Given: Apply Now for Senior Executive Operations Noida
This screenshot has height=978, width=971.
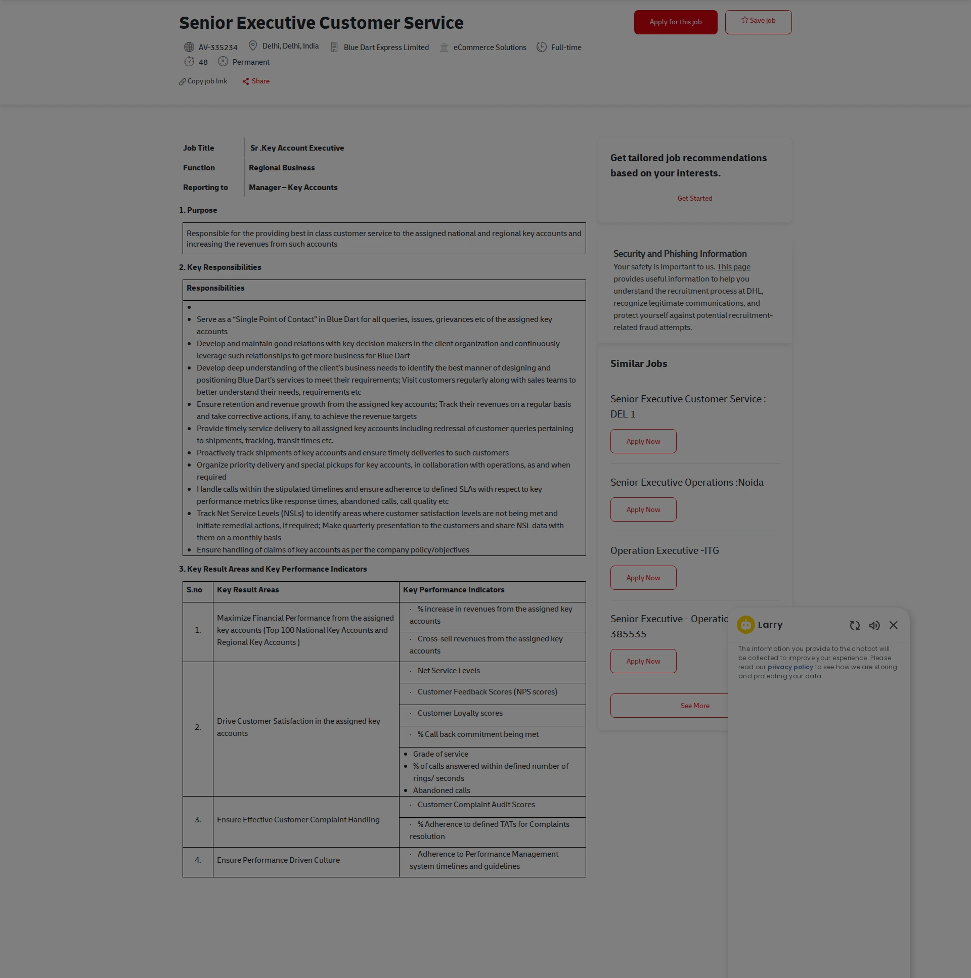Looking at the screenshot, I should click(x=643, y=510).
